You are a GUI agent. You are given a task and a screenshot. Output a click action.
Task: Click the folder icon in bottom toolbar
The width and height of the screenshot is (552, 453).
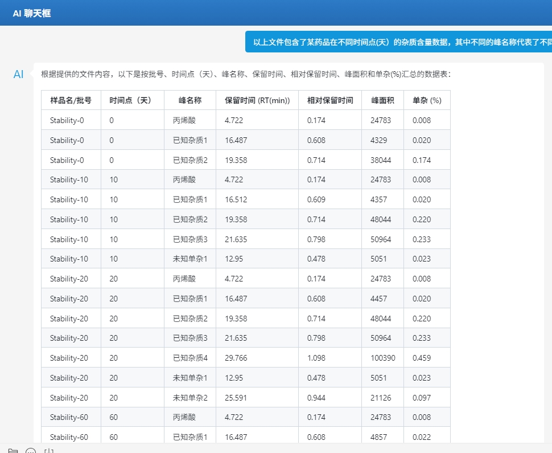[13, 450]
